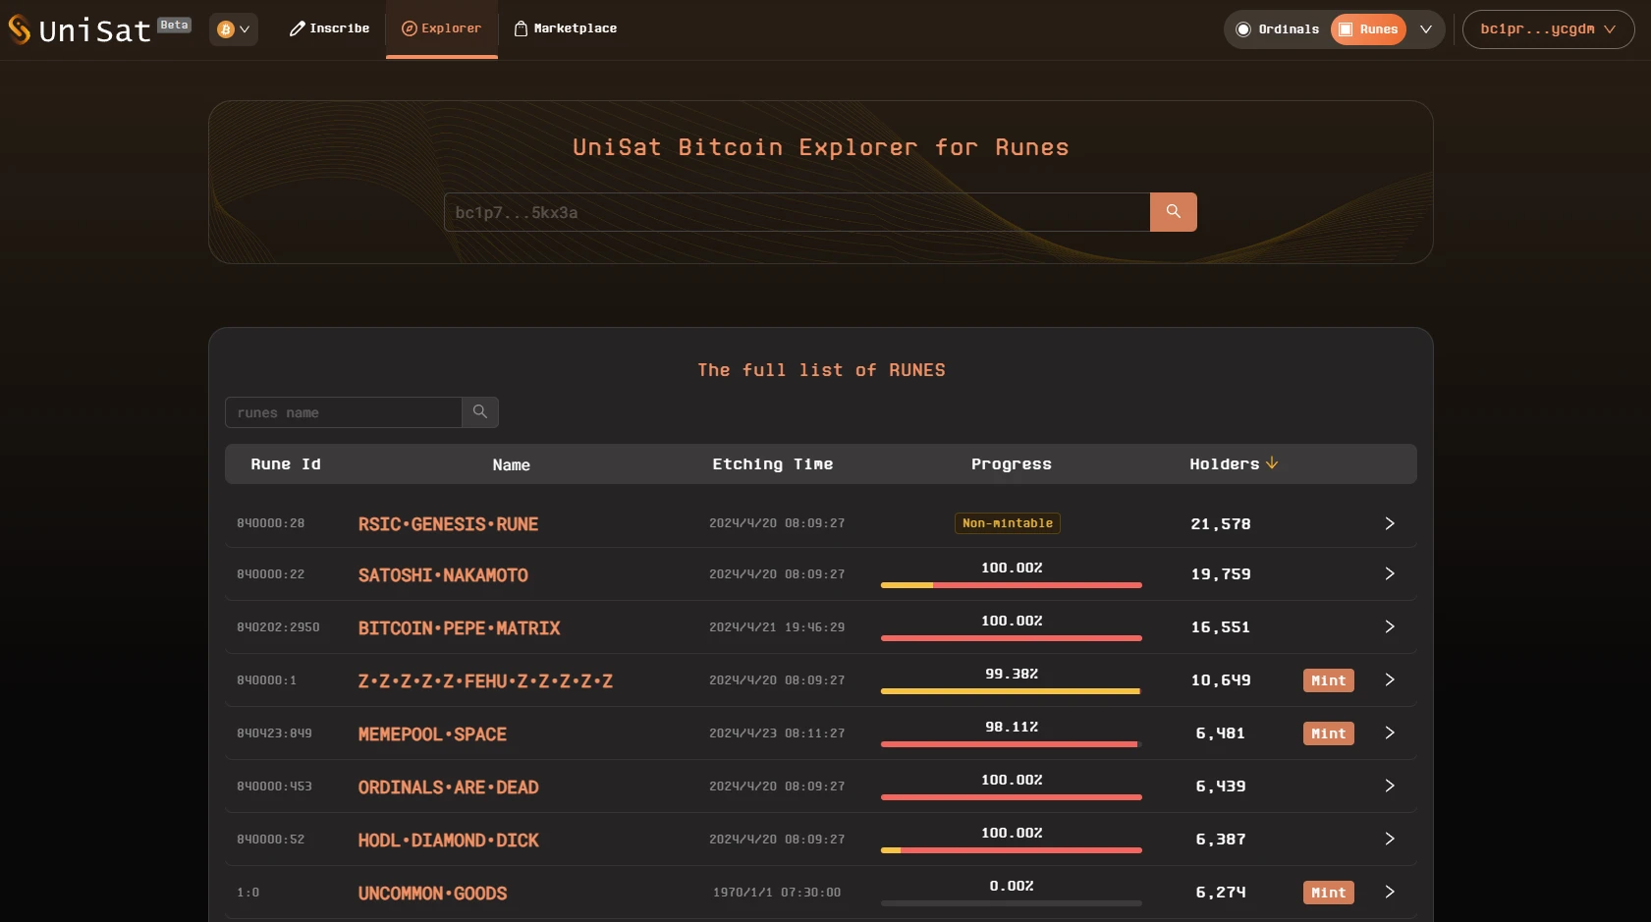The image size is (1651, 922).
Task: Expand the Bitcoin network selector dropdown
Action: click(x=234, y=29)
